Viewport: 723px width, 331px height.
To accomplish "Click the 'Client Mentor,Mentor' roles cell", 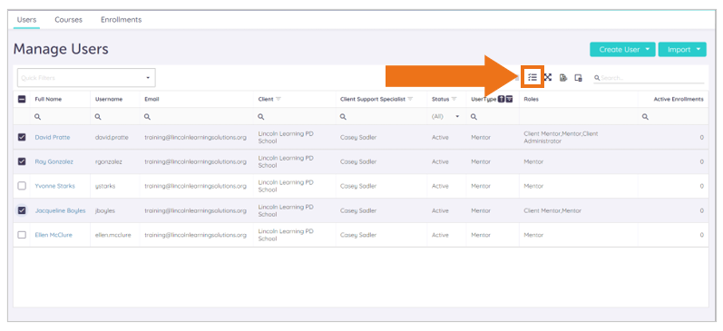I will click(552, 210).
